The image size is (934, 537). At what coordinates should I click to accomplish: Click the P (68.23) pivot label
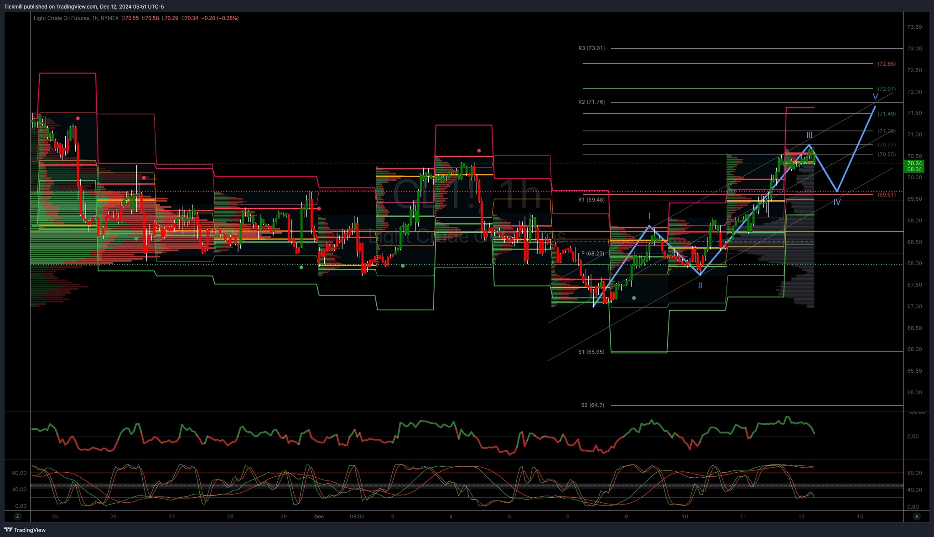coord(593,254)
